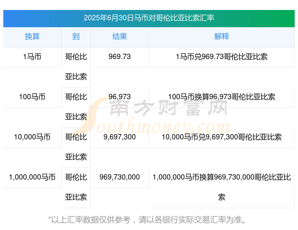Select the 结果 column header
The width and height of the screenshot is (298, 230).
click(x=120, y=37)
